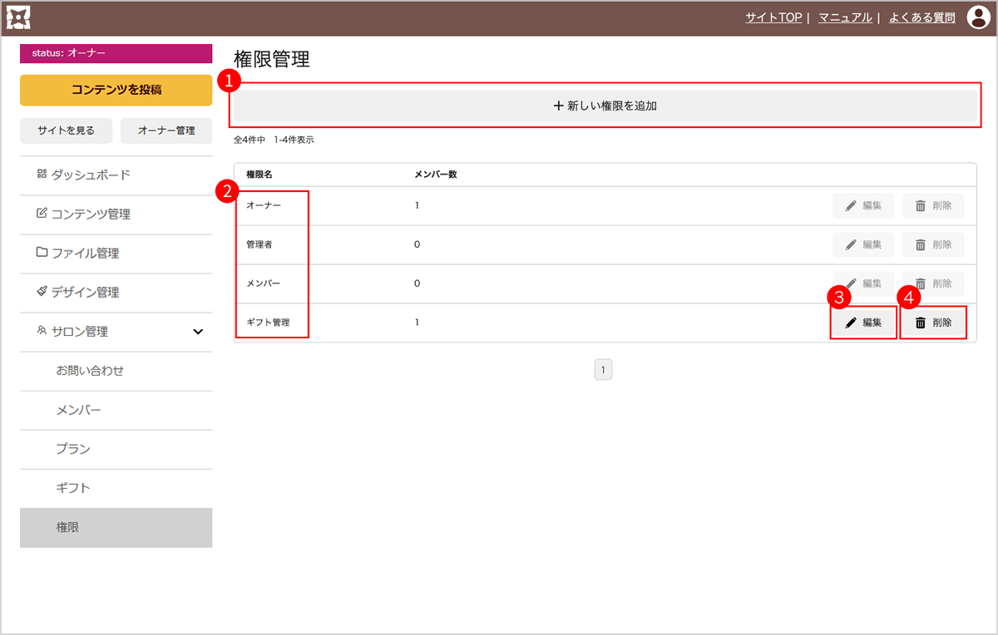The width and height of the screenshot is (998, 635).
Task: Add a new role with 新しい権限を追加
Action: (x=605, y=106)
